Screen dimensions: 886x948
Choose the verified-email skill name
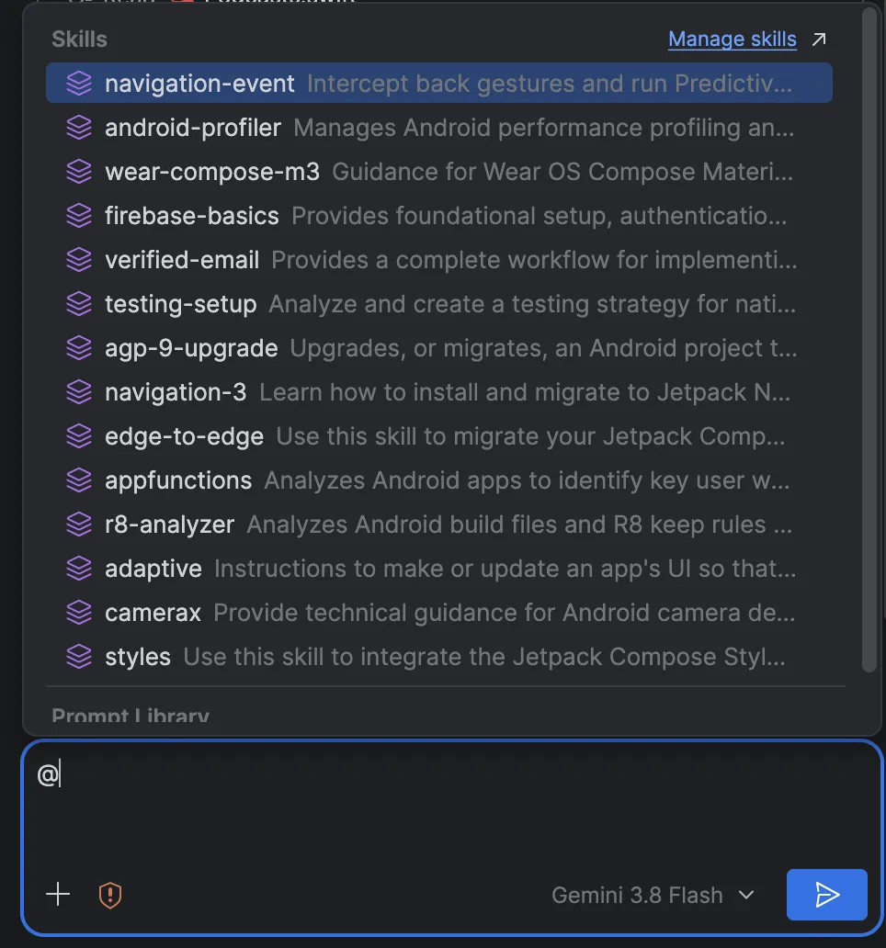(x=182, y=260)
